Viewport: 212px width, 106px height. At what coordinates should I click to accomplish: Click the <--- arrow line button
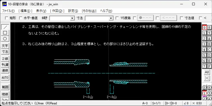(x=168, y=18)
